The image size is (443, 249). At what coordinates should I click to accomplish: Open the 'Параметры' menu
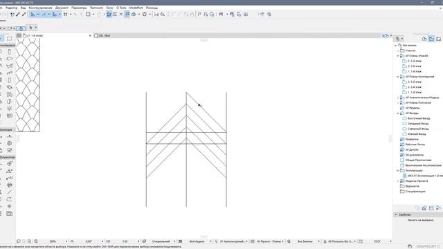[x=79, y=8]
